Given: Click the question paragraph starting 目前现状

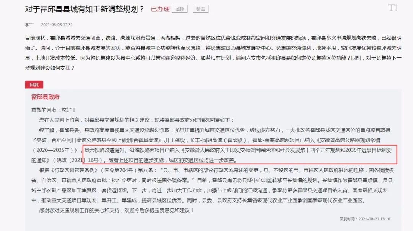Looking at the screenshot, I should (x=213, y=53).
